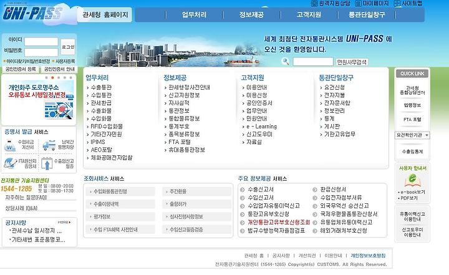Open the 자주하는 질문[FAQ] link
Image resolution: width=449 pixels, height=275 pixels.
(26, 198)
